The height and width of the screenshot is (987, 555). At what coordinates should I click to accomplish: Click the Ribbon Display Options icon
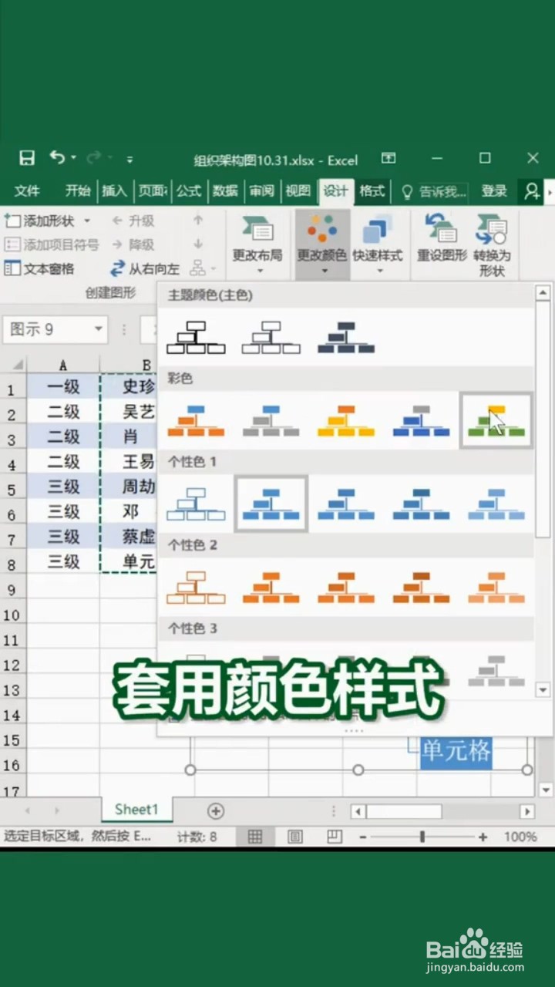tap(388, 159)
